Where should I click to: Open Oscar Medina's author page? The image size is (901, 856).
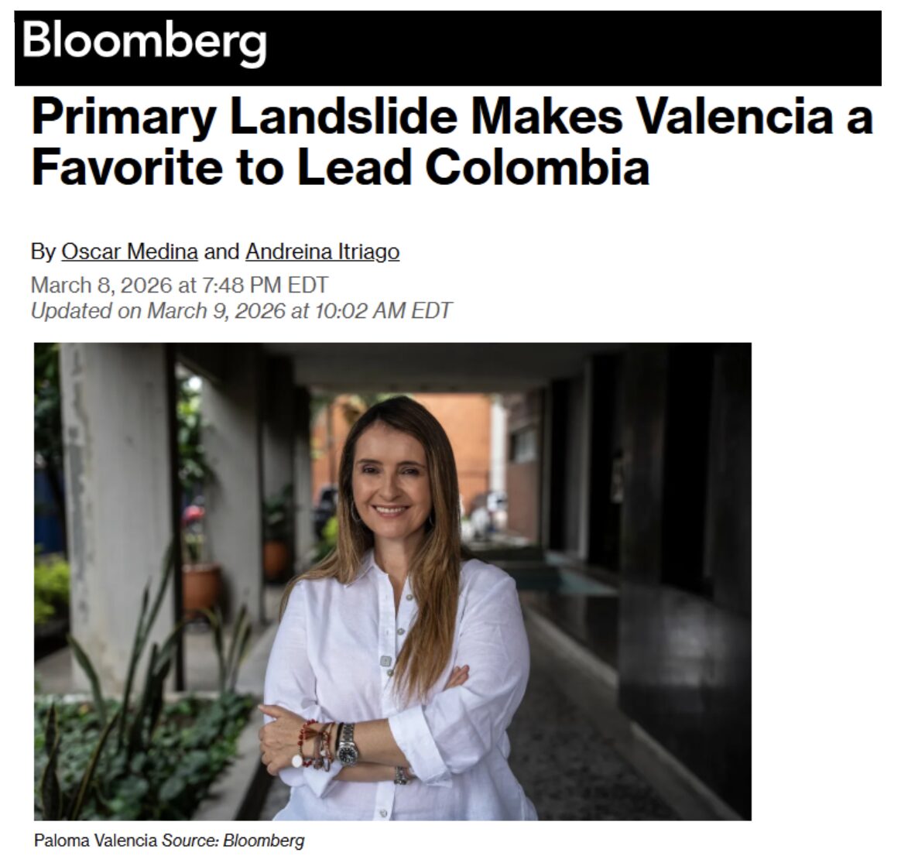(x=129, y=252)
